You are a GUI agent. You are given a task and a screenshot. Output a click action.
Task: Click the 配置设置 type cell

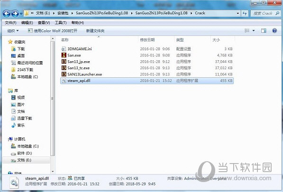183,49
